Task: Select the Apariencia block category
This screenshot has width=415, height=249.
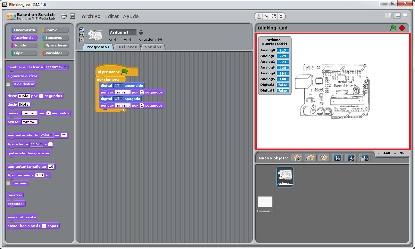Action: 24,38
